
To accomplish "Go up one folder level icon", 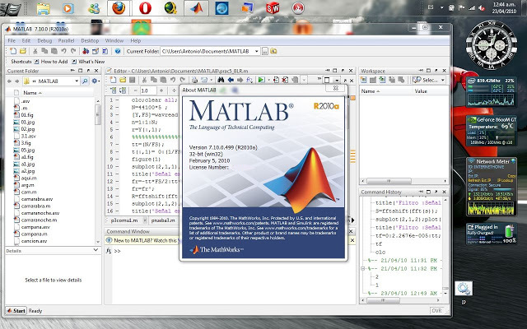I will coord(273,51).
